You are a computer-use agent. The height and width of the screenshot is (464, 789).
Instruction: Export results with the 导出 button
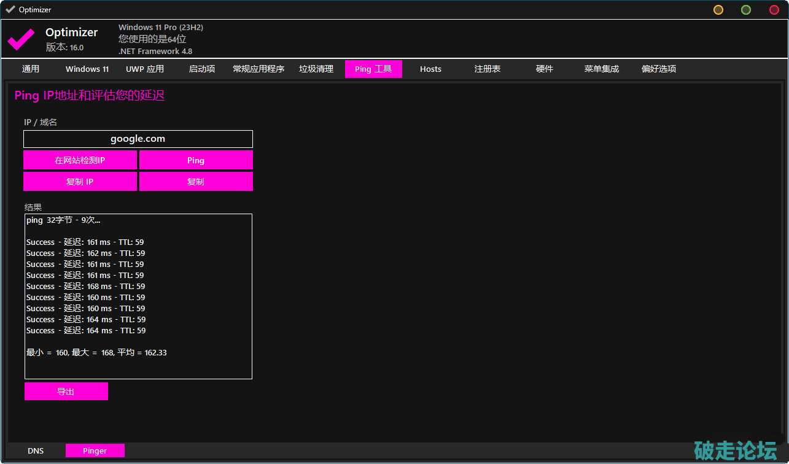coord(66,392)
